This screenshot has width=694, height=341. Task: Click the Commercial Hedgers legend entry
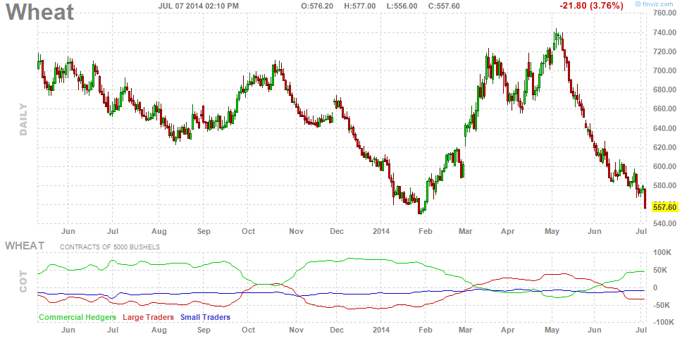click(x=78, y=317)
